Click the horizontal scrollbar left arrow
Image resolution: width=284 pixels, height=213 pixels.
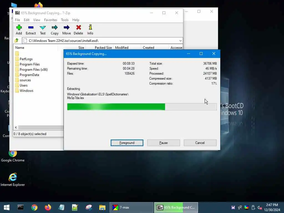coord(16,128)
